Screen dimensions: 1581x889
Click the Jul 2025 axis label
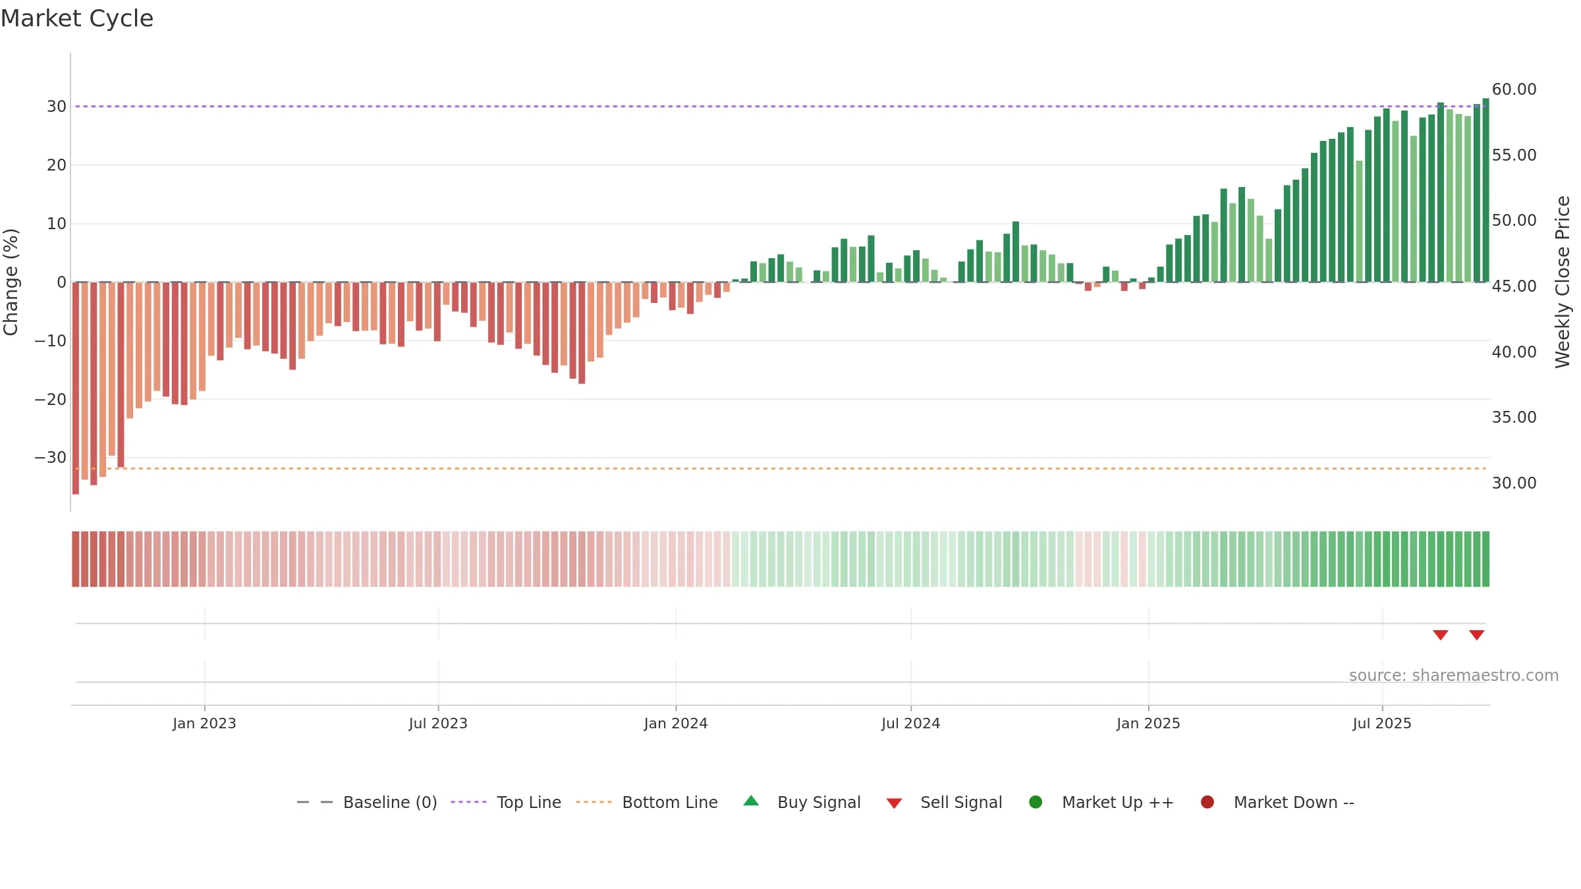point(1382,724)
